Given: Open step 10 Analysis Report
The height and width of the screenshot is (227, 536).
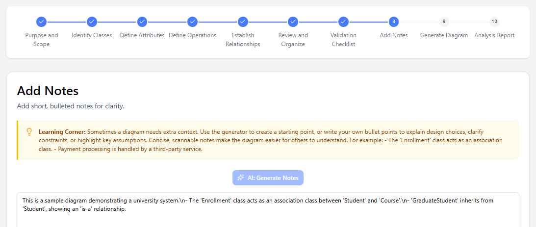Looking at the screenshot, I should click(x=494, y=22).
